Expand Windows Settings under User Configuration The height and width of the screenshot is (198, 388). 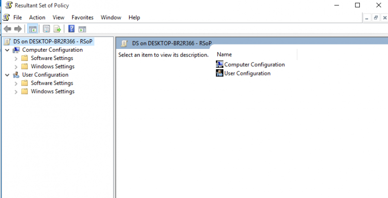point(16,92)
